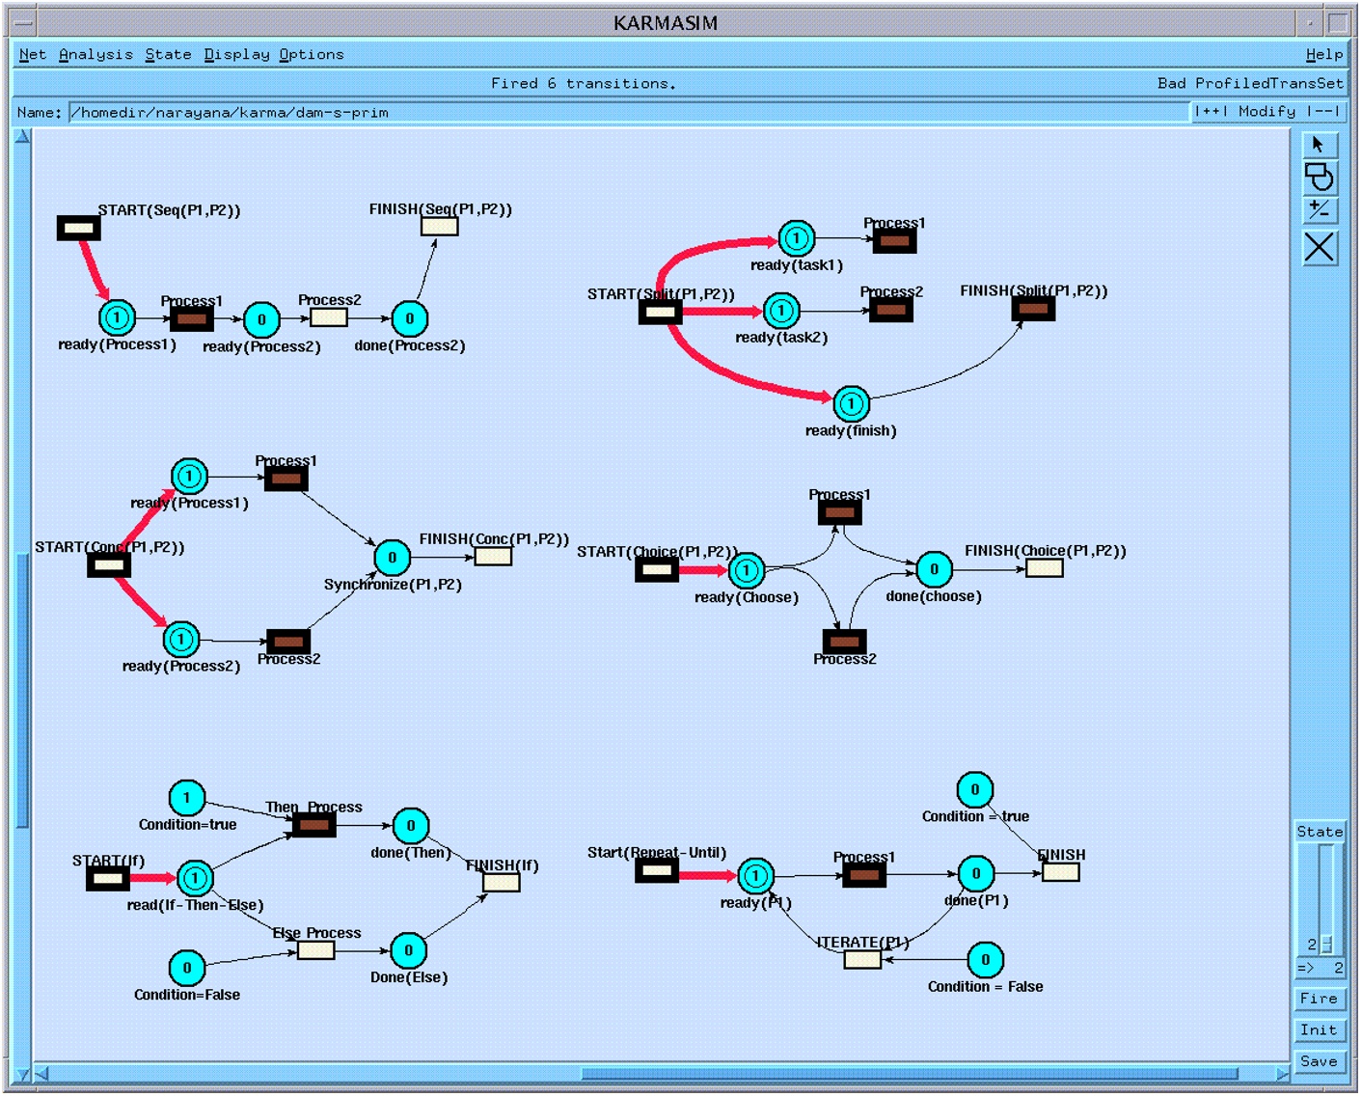Click the scroll-left arrow on bottom bar
1362x1097 pixels.
[x=41, y=1074]
